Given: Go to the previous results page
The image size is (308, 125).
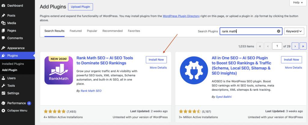Looking at the screenshot, I should point(268,46).
